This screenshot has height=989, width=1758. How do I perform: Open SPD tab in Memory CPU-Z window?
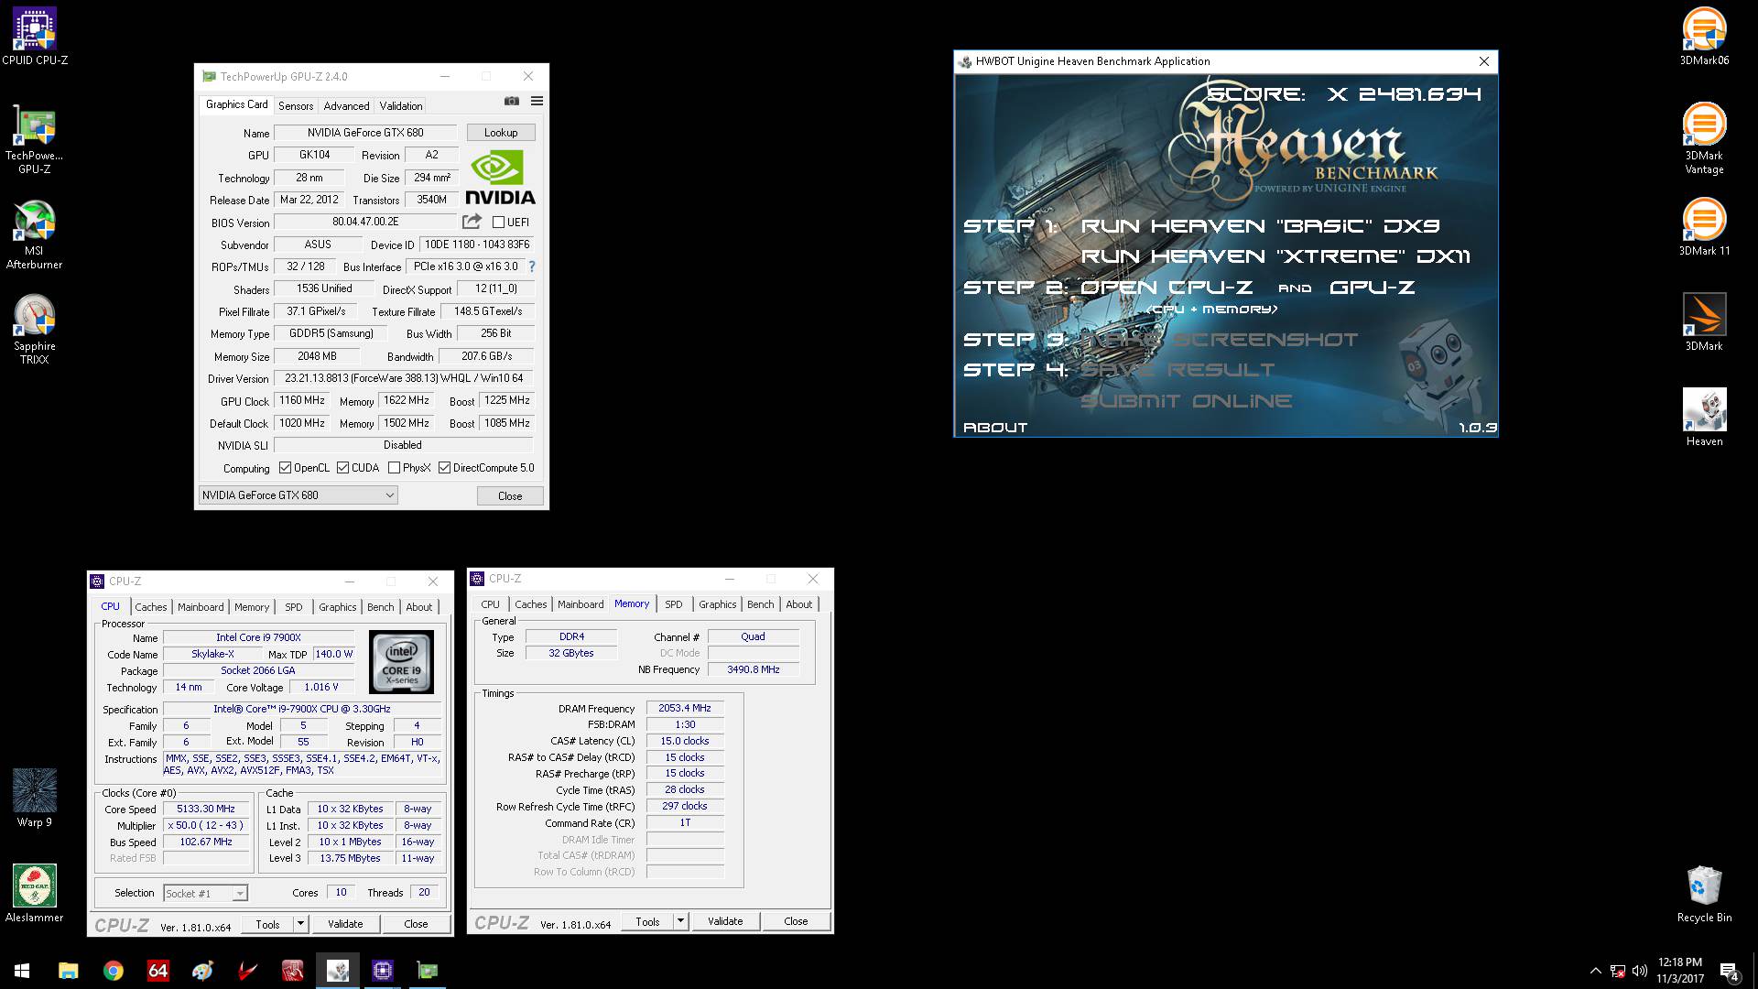(x=674, y=604)
